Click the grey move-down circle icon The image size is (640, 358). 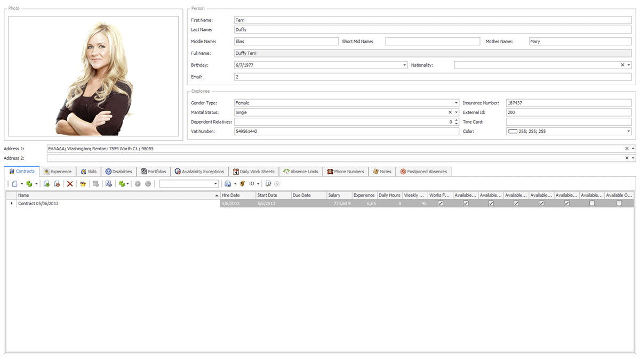tap(148, 183)
